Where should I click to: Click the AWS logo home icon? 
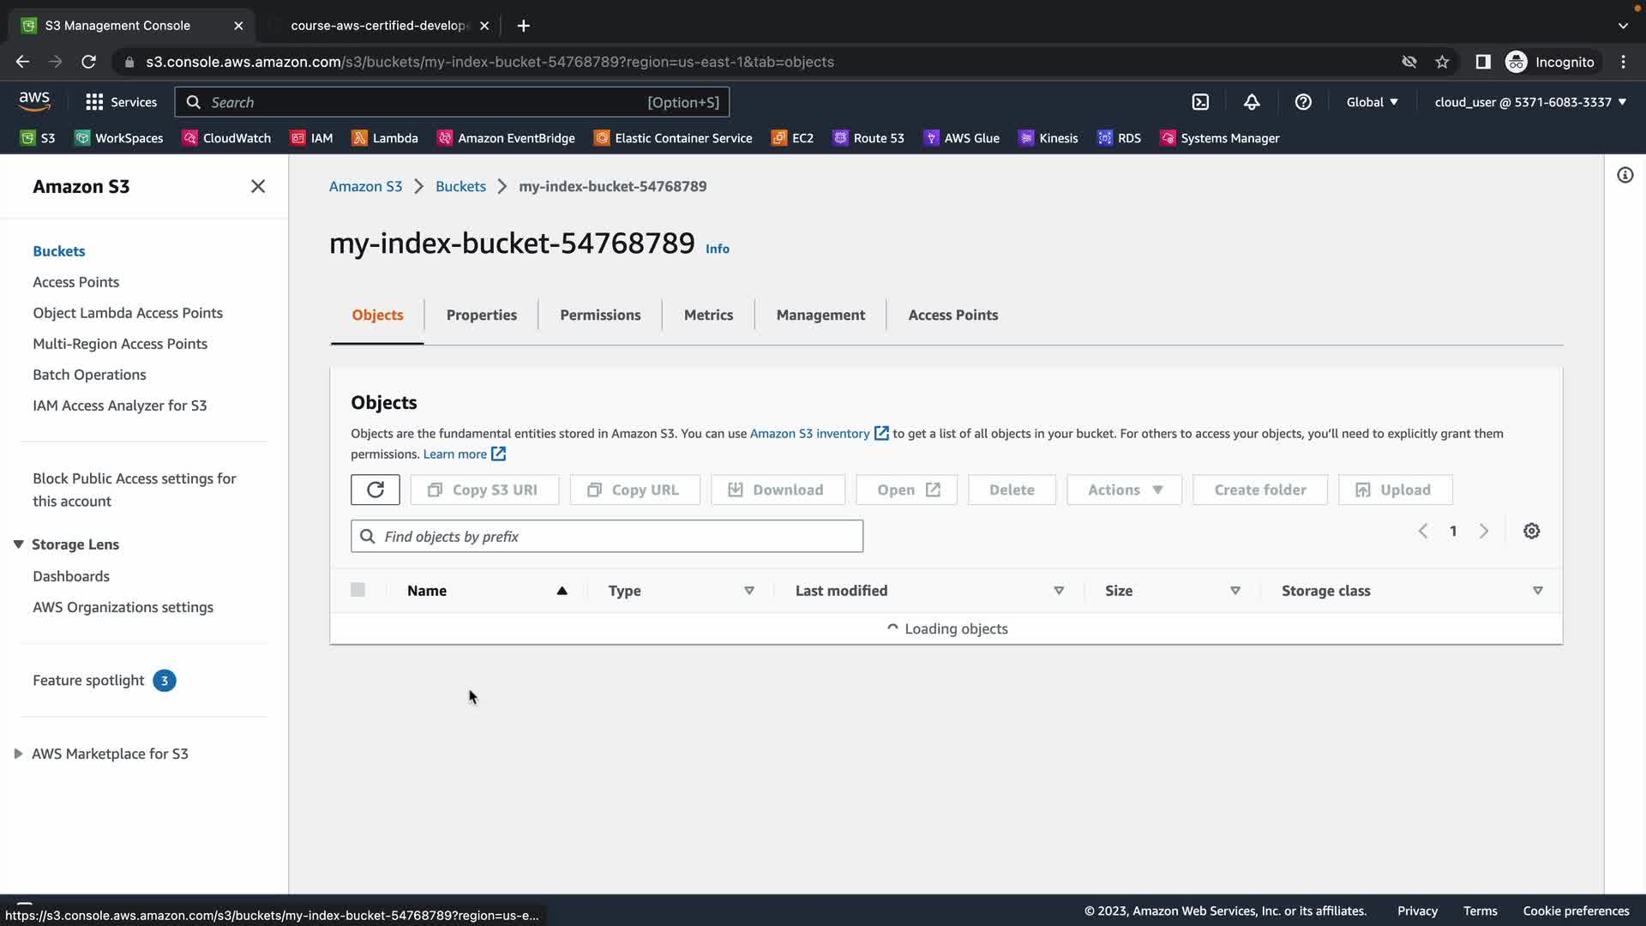(34, 101)
